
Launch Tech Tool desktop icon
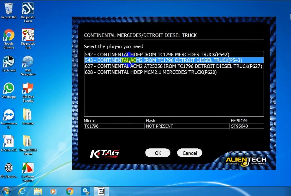(x=9, y=64)
